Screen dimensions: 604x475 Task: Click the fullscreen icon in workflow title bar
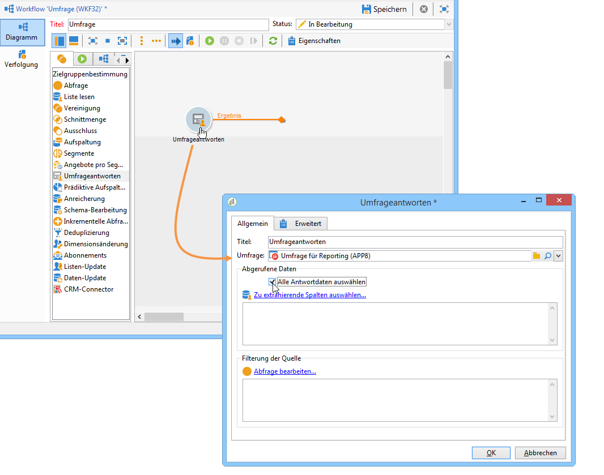tap(444, 9)
